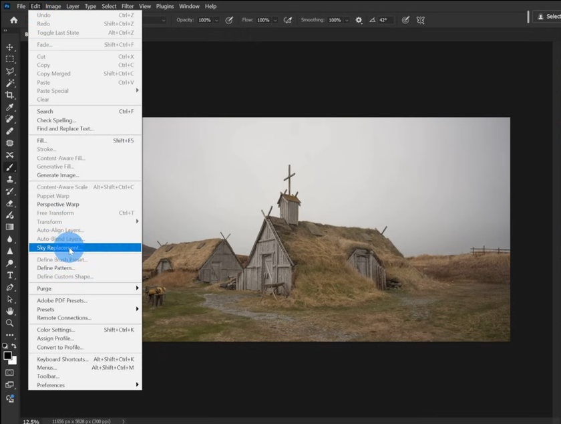Enable airbrush mode in the options bar

click(287, 20)
